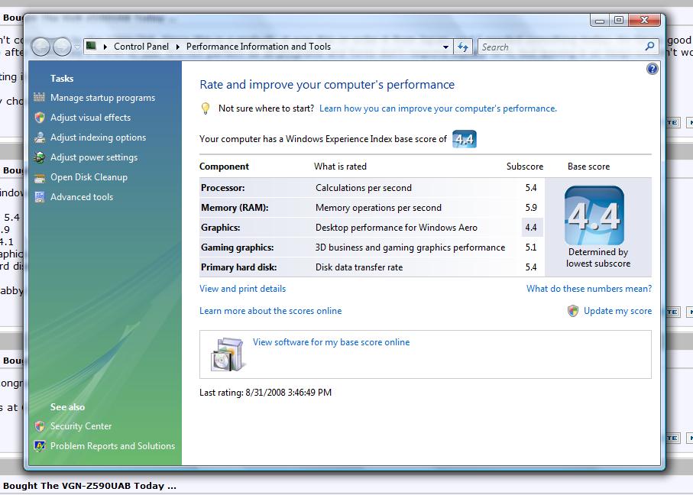Screen dimensions: 693x495
Task: Click the Control Panel icon in address bar
Action: click(x=91, y=46)
